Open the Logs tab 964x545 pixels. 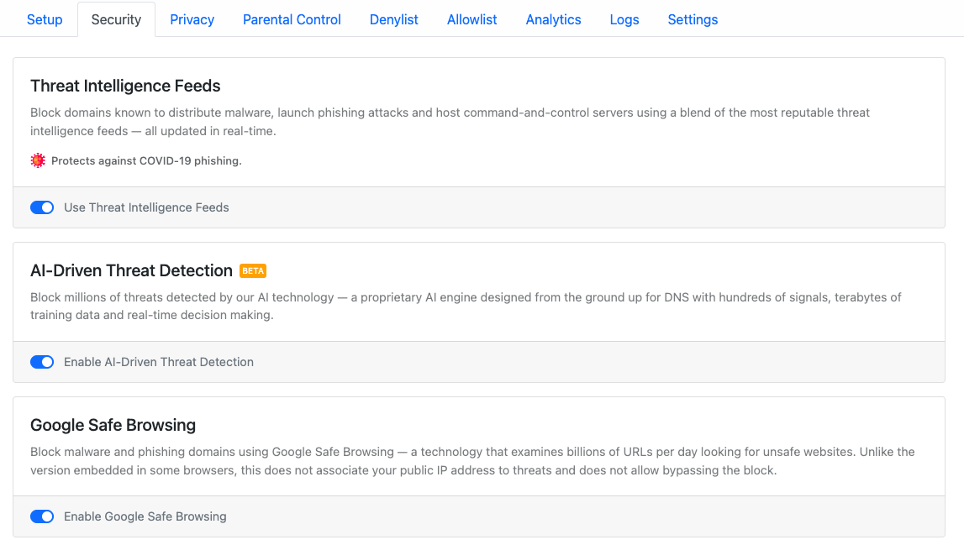624,19
